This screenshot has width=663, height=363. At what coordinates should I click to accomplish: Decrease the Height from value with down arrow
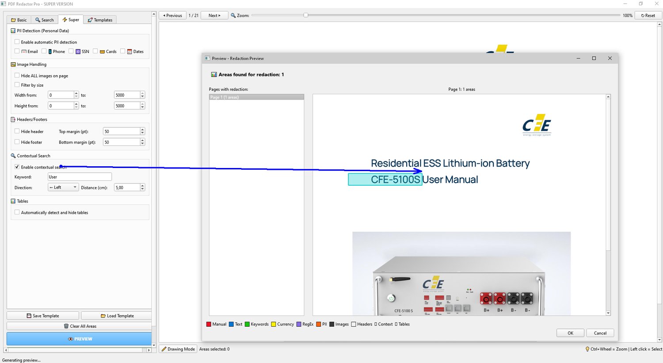pyautogui.click(x=76, y=107)
